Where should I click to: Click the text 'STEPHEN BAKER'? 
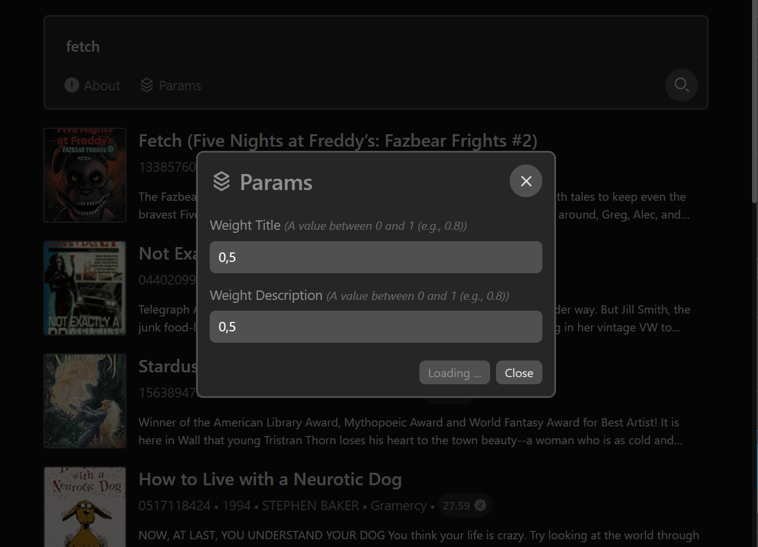tap(311, 506)
